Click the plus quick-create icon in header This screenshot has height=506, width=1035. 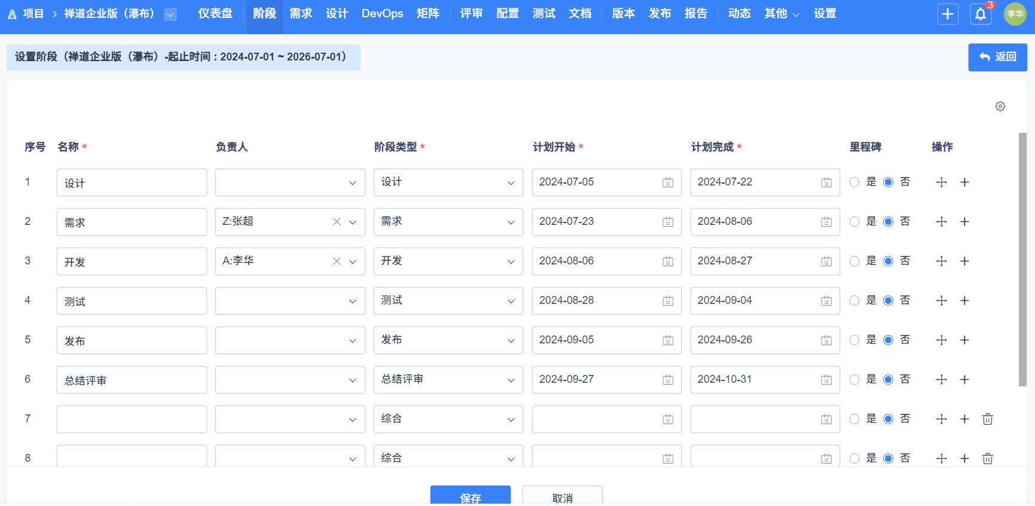coord(948,14)
